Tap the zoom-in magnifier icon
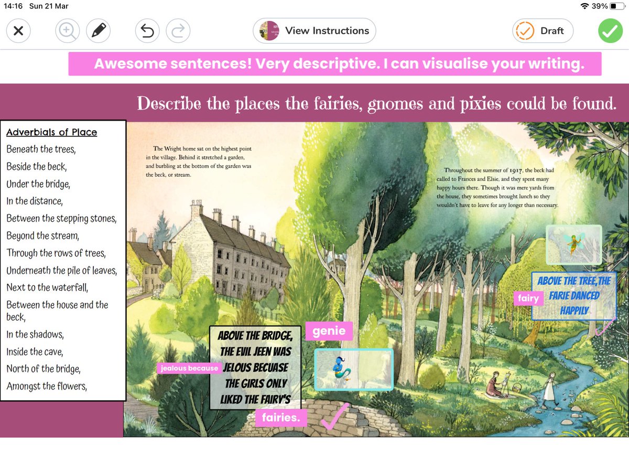This screenshot has width=629, height=472. tap(67, 31)
